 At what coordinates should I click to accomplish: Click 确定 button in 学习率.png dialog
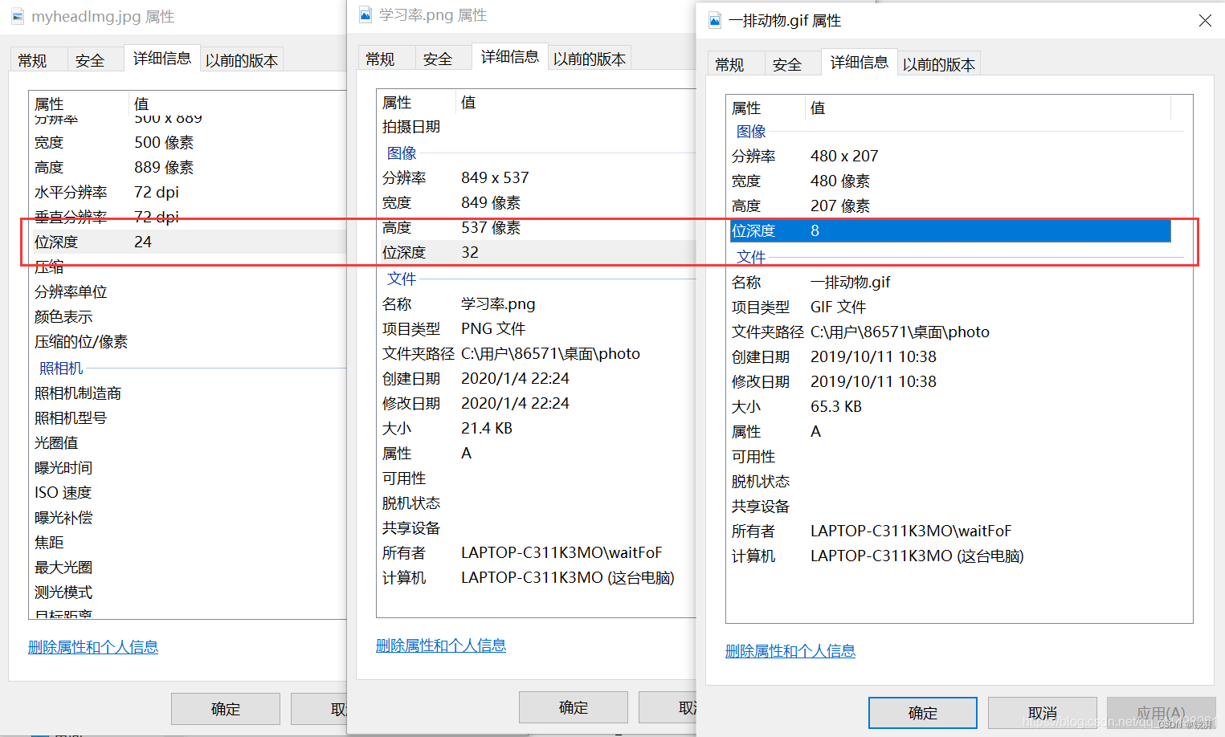tap(573, 707)
